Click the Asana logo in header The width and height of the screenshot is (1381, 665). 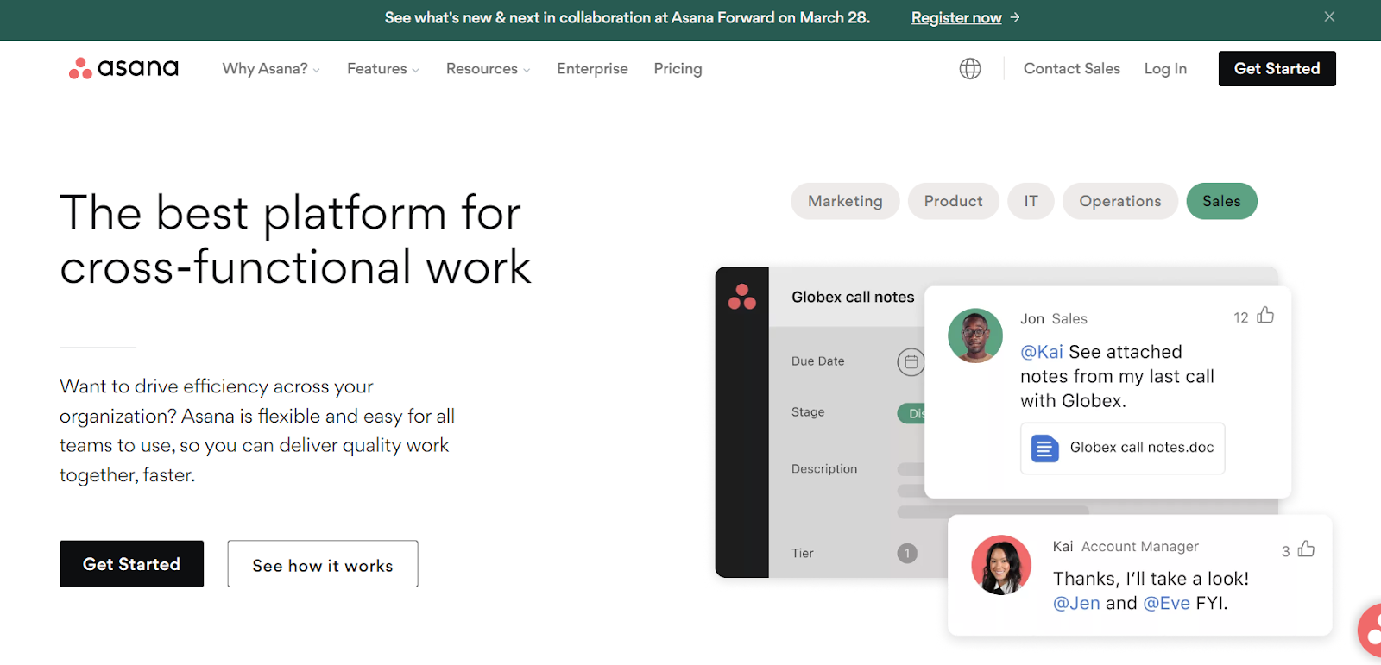click(123, 68)
